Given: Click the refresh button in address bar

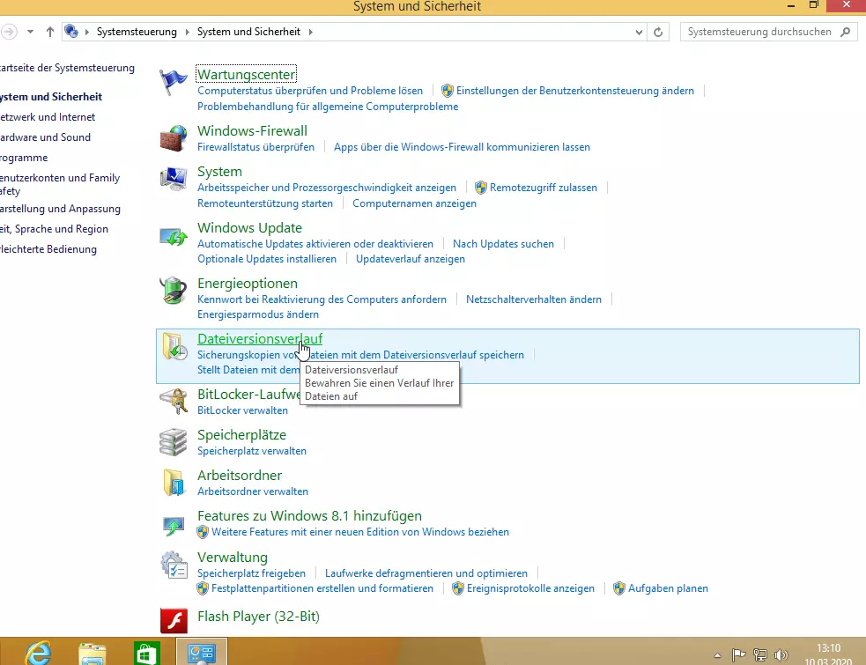Looking at the screenshot, I should tap(658, 32).
